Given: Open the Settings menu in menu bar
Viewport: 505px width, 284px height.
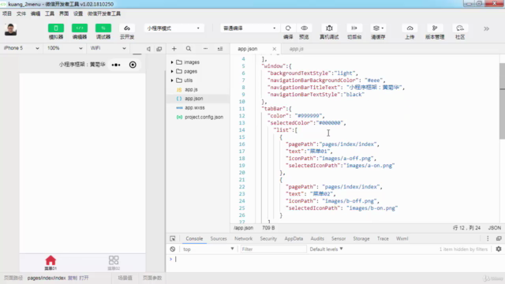Looking at the screenshot, I should pyautogui.click(x=78, y=13).
